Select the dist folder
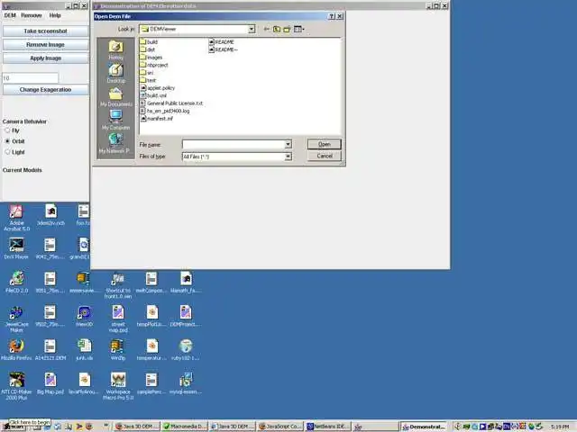This screenshot has height=432, width=577. tap(148, 49)
